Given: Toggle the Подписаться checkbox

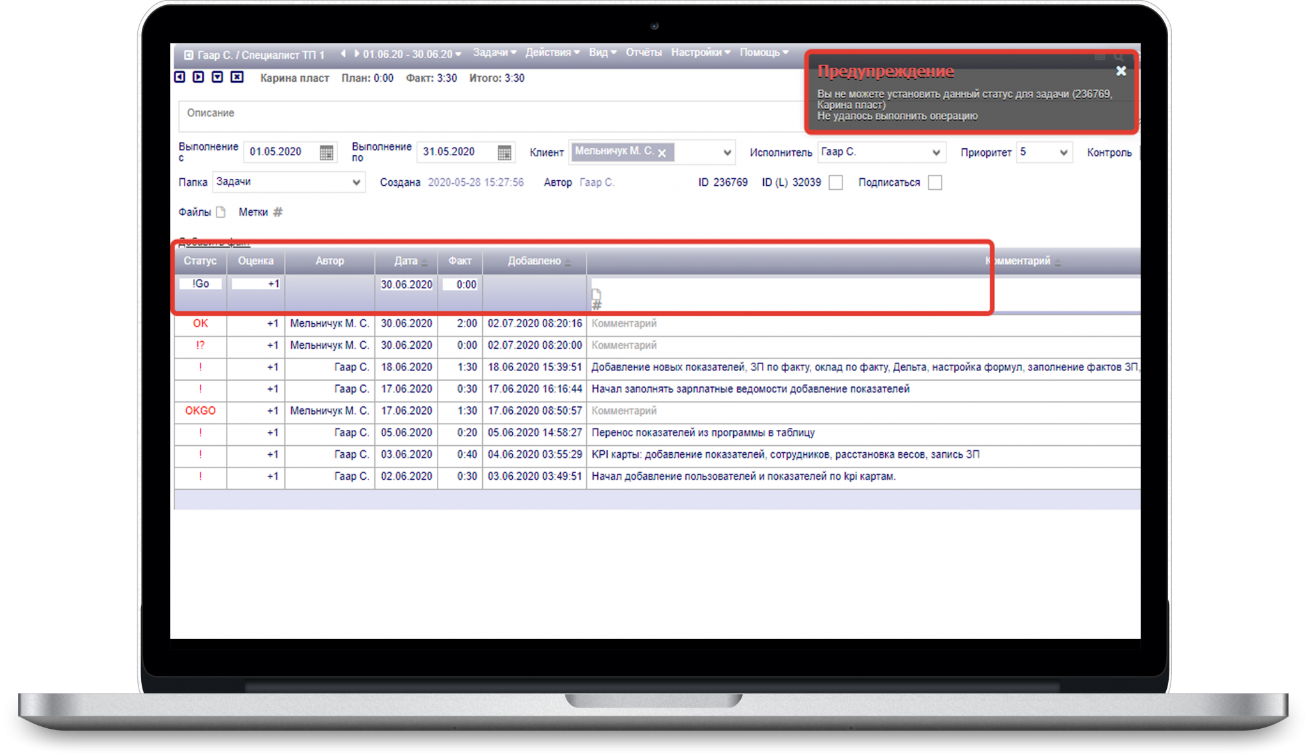Looking at the screenshot, I should [935, 183].
